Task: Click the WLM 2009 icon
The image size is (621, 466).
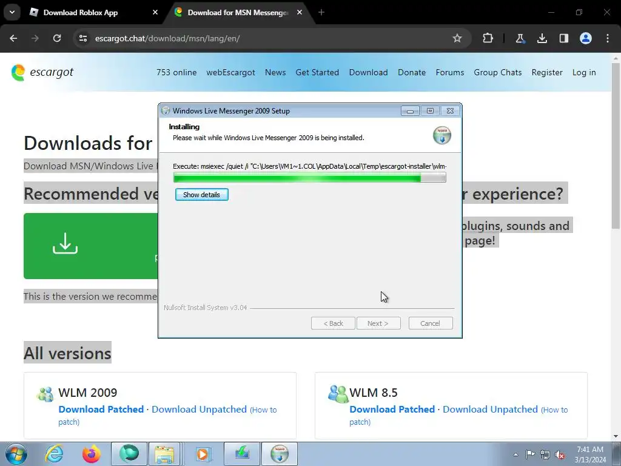Action: pyautogui.click(x=45, y=394)
